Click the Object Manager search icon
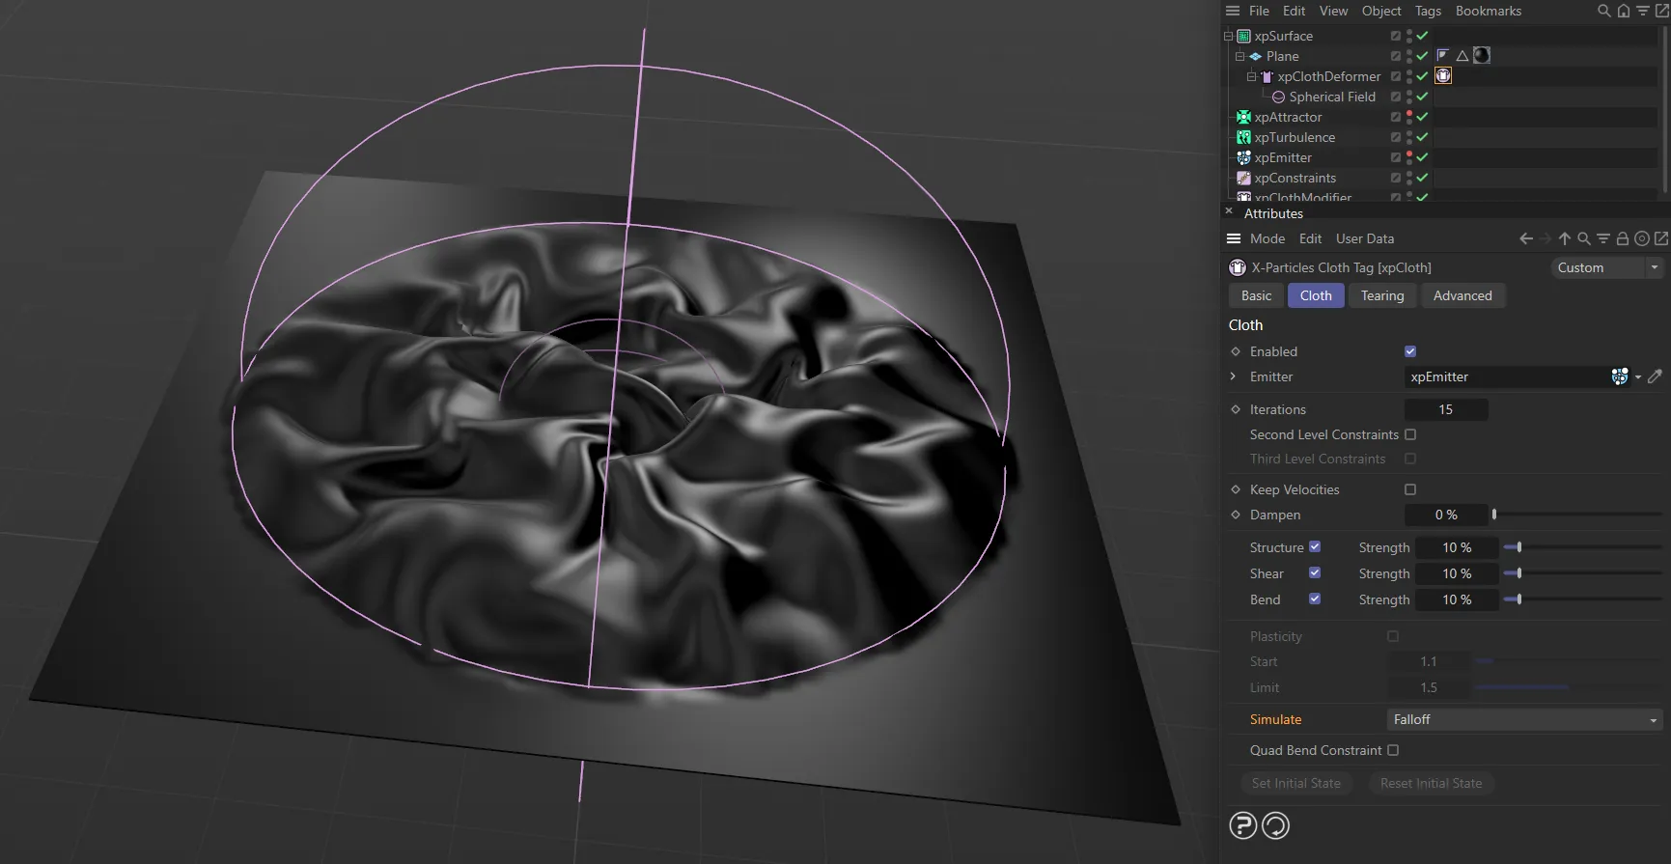1671x864 pixels. (1603, 11)
